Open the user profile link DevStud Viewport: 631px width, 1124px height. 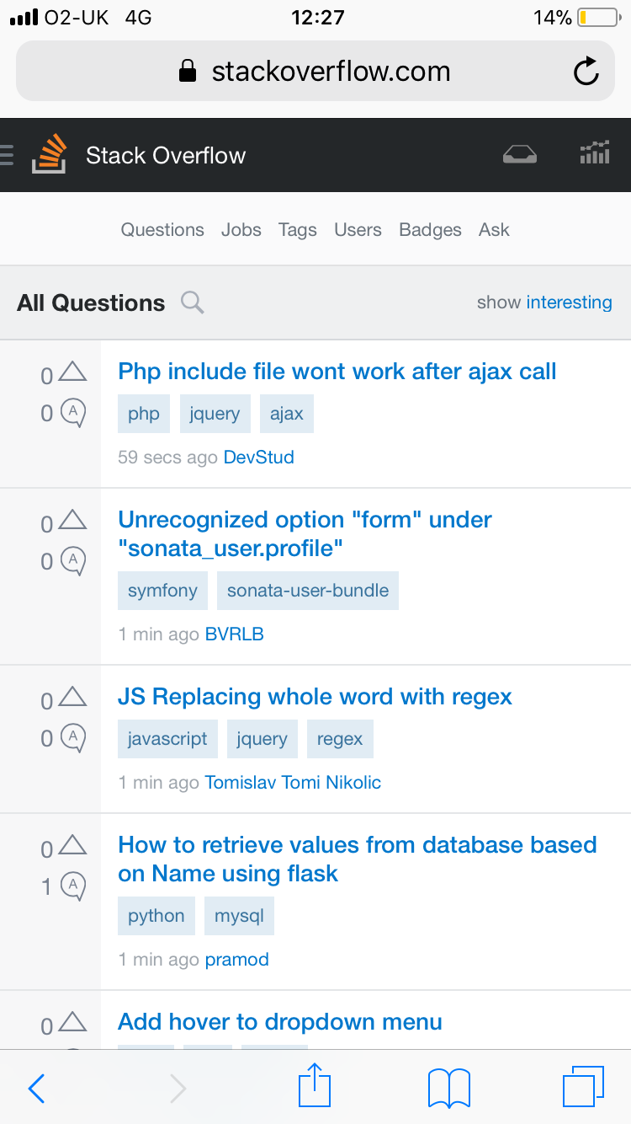(258, 458)
